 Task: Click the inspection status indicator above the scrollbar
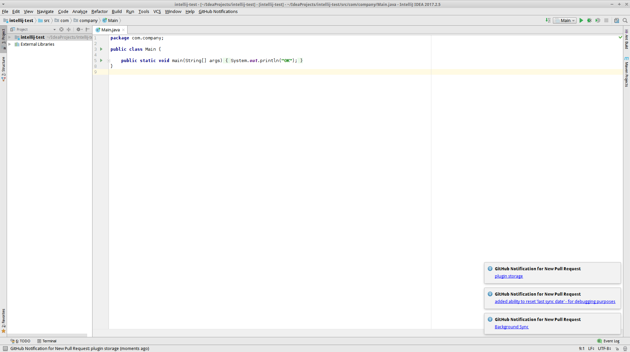pos(620,37)
